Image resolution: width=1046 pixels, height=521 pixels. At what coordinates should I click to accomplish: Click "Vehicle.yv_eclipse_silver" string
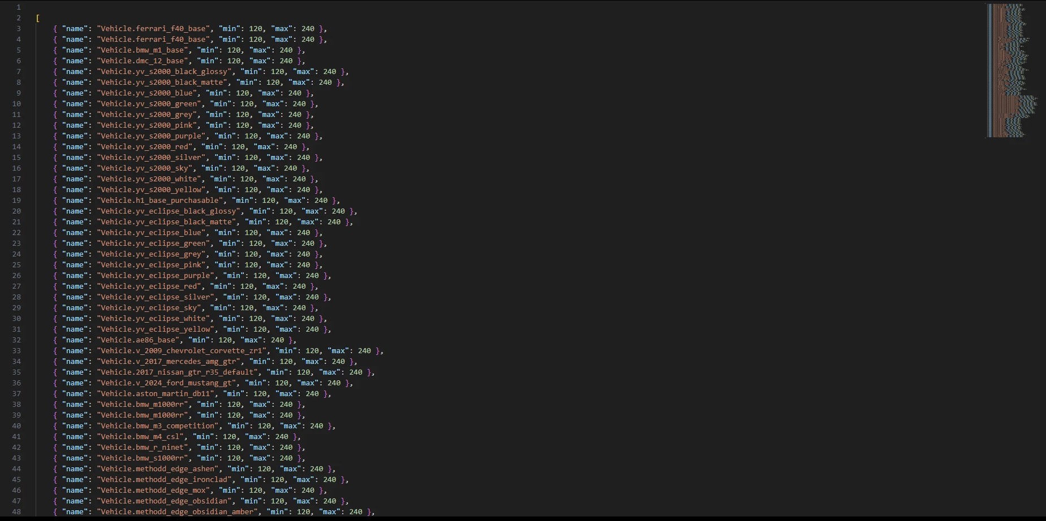coord(156,297)
